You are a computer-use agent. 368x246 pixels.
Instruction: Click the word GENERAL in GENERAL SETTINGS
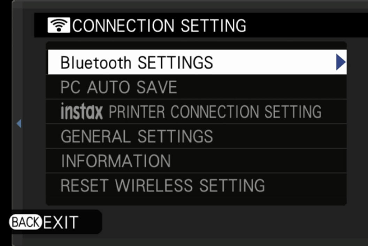(x=96, y=136)
